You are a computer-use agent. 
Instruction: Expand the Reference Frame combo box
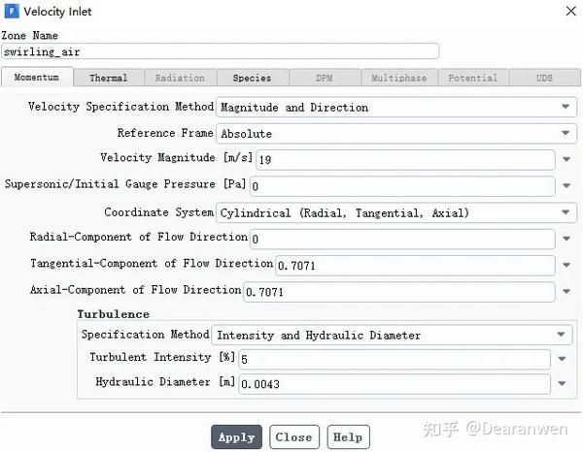pyautogui.click(x=396, y=134)
